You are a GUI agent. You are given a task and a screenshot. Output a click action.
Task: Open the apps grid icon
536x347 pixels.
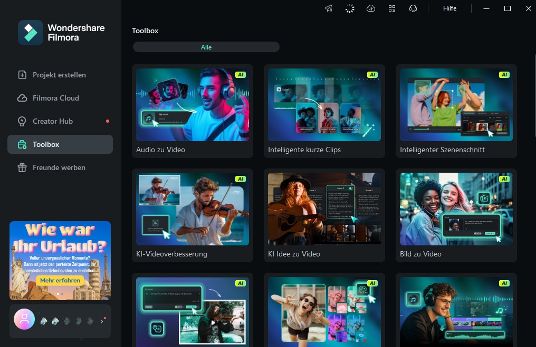click(x=392, y=8)
